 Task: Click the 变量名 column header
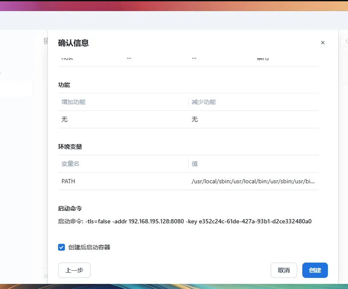pos(70,164)
